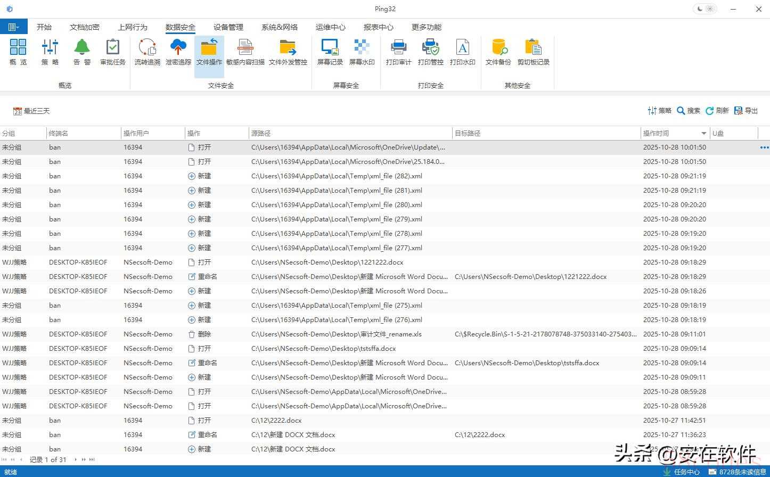This screenshot has height=477, width=770.
Task: Click the three-dot more options on first row
Action: (764, 147)
